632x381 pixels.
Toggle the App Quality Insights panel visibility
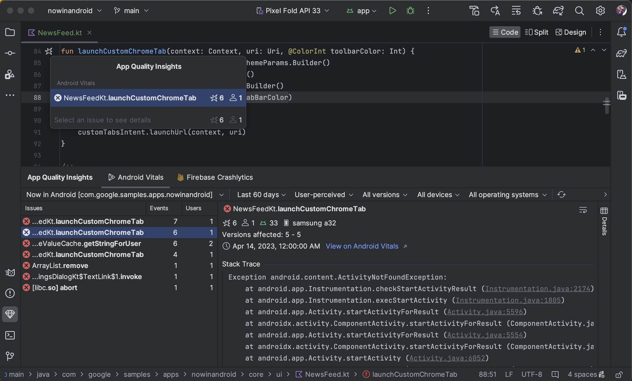pyautogui.click(x=10, y=314)
